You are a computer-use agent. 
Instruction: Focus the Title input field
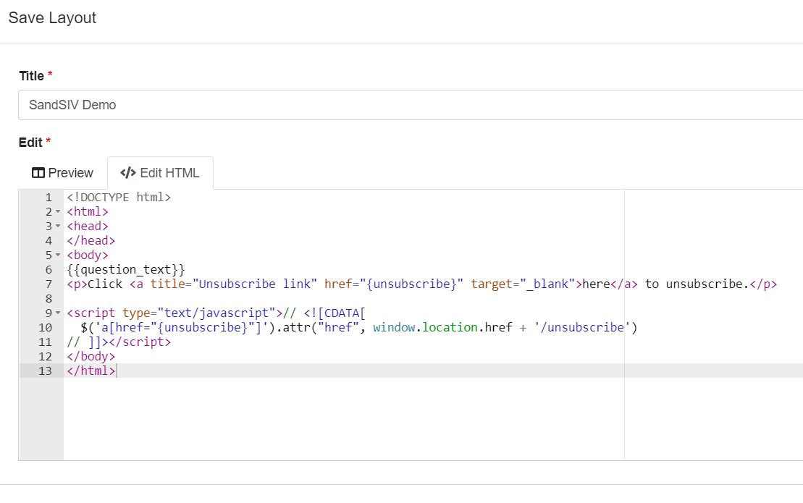[x=411, y=105]
